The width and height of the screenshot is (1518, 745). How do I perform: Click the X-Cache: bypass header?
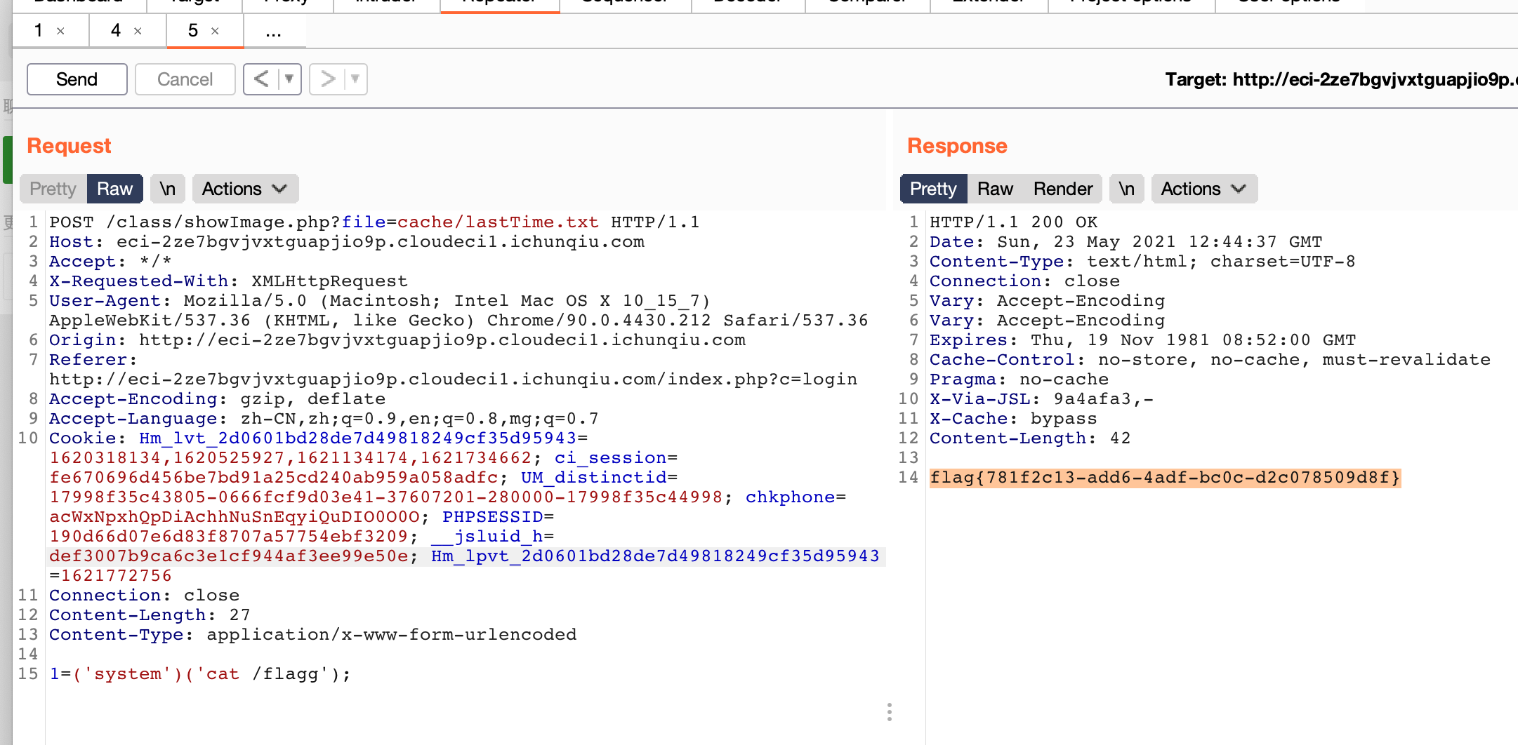pos(1013,419)
